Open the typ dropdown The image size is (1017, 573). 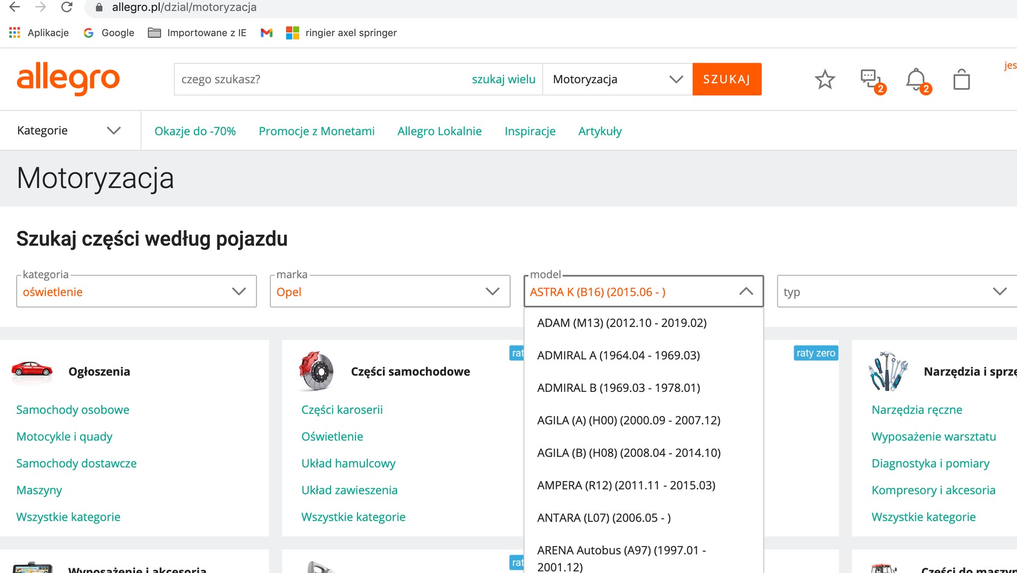(x=897, y=292)
